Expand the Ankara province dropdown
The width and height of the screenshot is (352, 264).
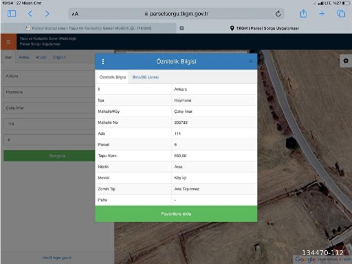(x=48, y=76)
